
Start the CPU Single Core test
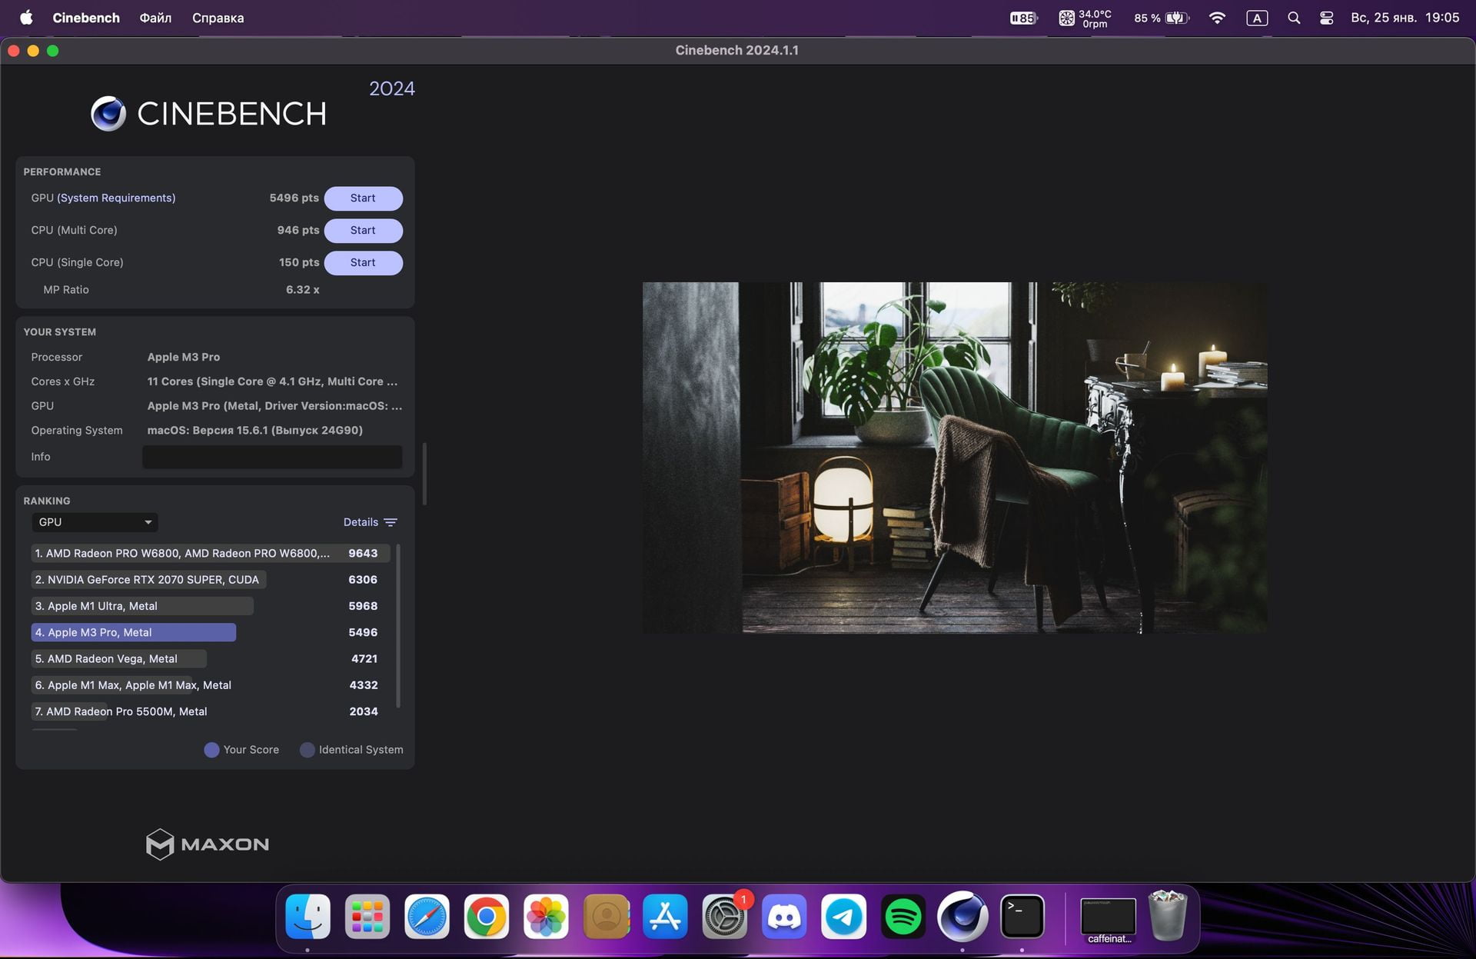(363, 263)
